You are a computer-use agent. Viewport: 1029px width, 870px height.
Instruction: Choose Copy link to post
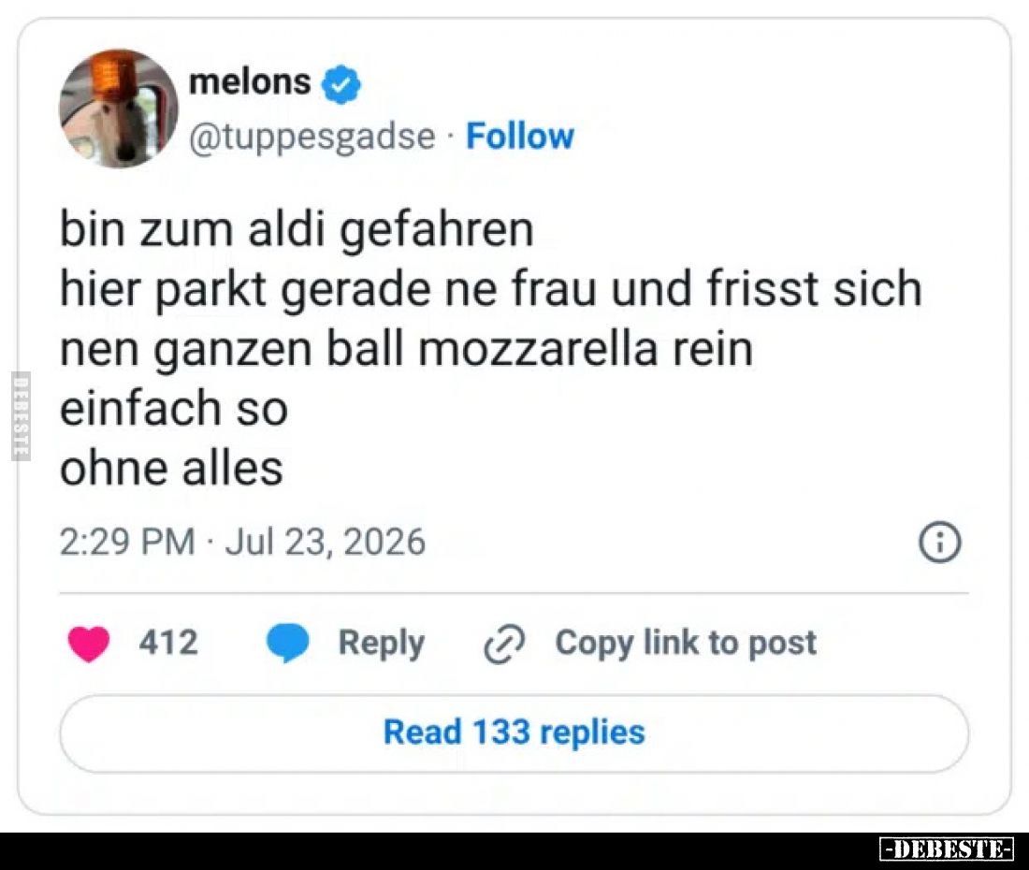point(686,643)
